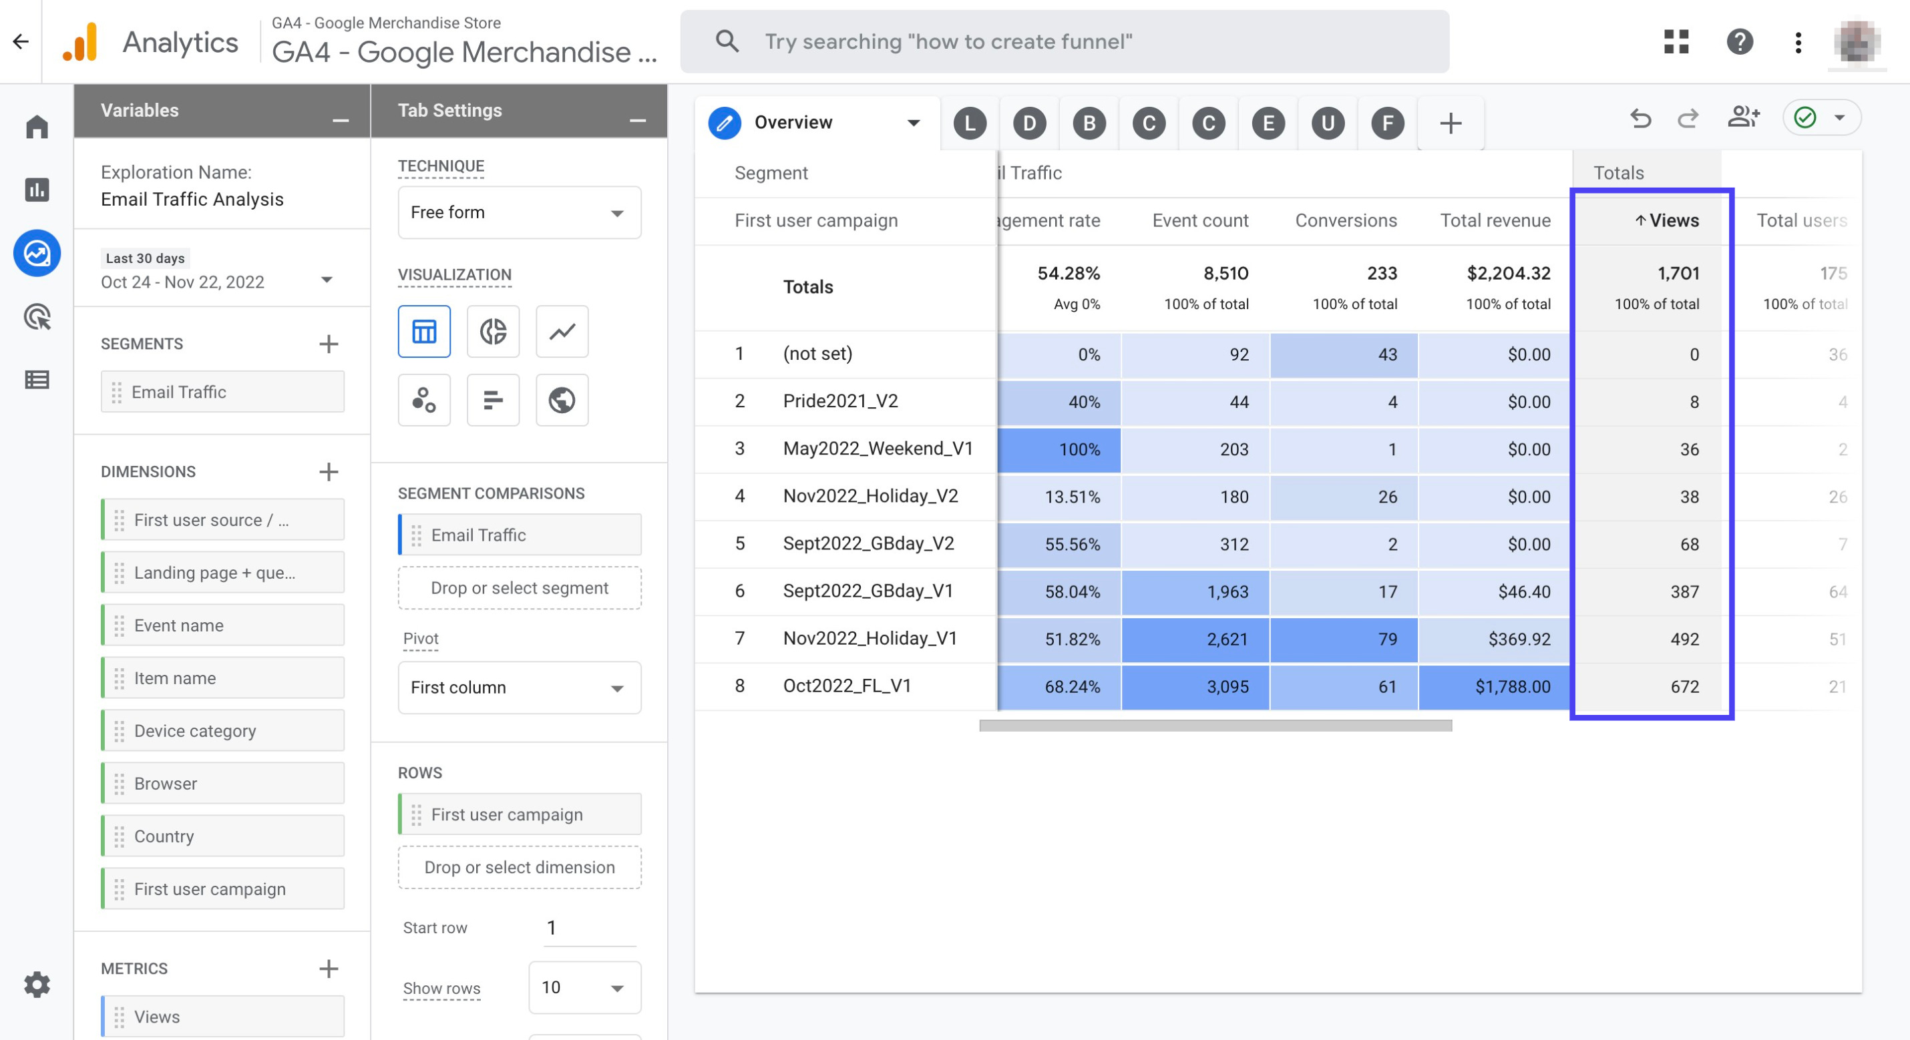Switch to tab D
The height and width of the screenshot is (1040, 1910).
(x=1029, y=123)
